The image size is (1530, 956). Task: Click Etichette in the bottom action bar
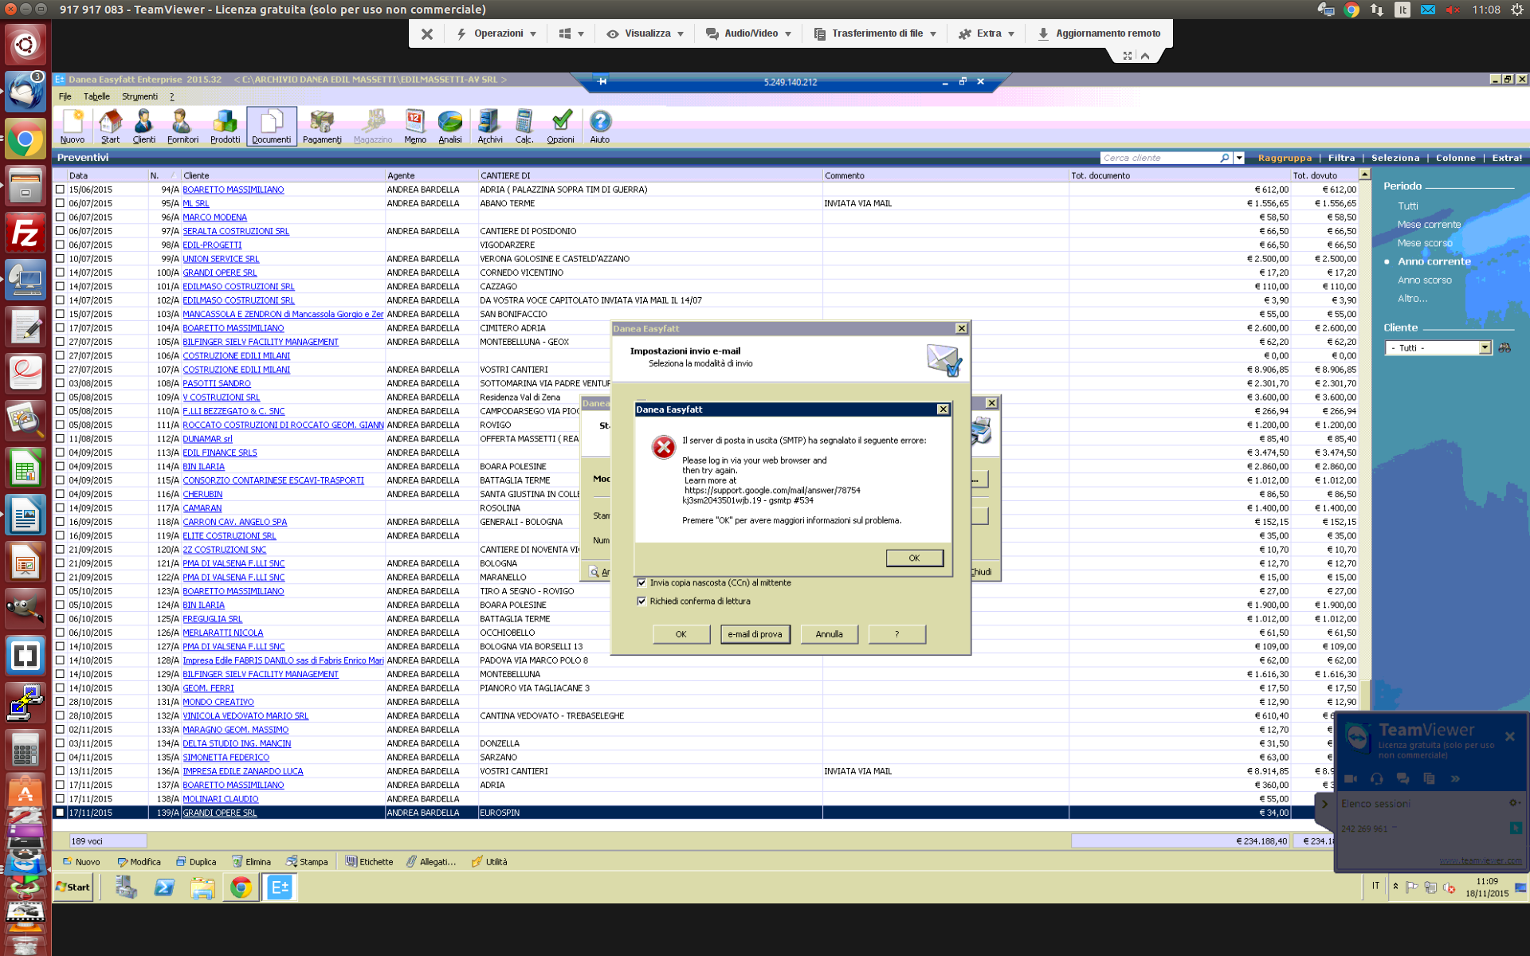point(369,862)
